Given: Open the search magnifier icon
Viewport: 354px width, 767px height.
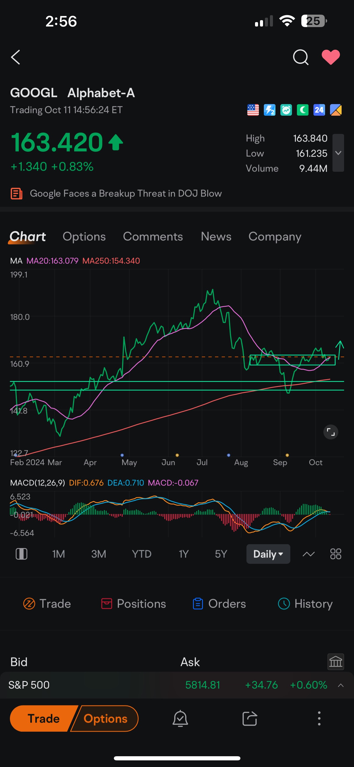Looking at the screenshot, I should pyautogui.click(x=301, y=57).
